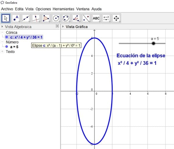174x149 pixels.
Task: Select the Circle with center tool
Action: click(56, 18)
